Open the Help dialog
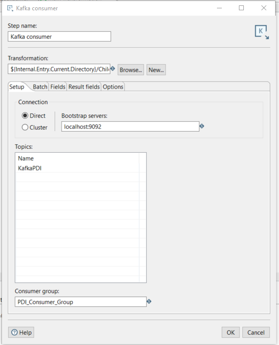The width and height of the screenshot is (279, 345). click(21, 332)
